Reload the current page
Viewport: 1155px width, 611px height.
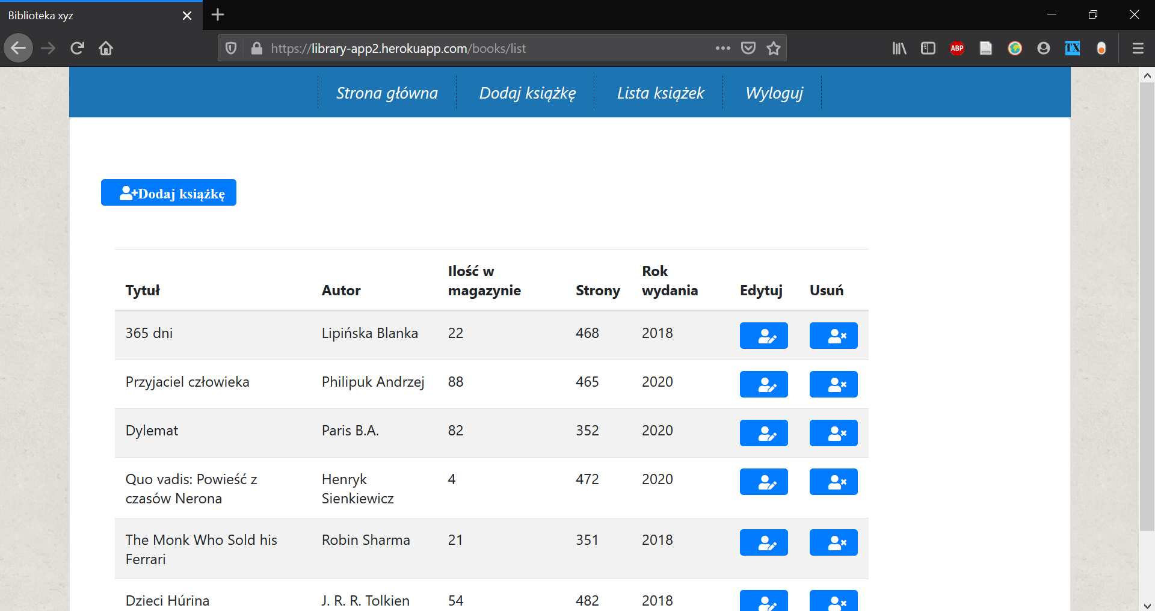click(x=77, y=48)
